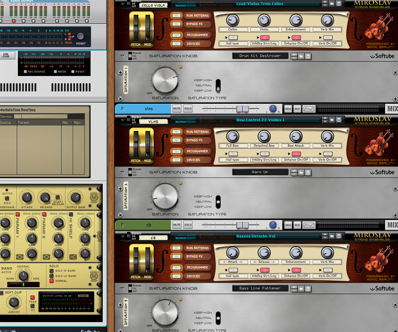Save the Lead Violas Trem Cellos patch
Viewport: 398px width, 332px height.
tap(339, 3)
